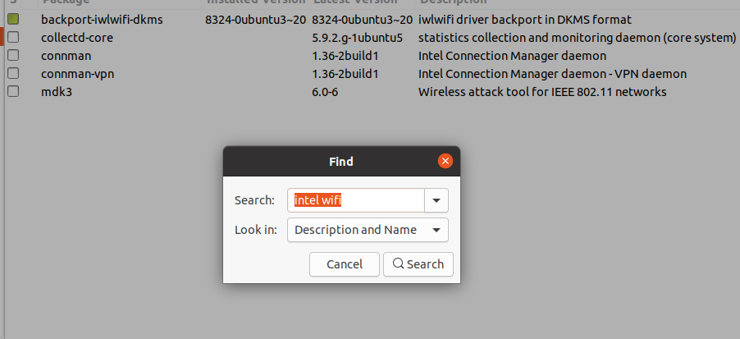Mark the connman-vpn package checkbox
Viewport: 740px width, 339px height.
13,74
